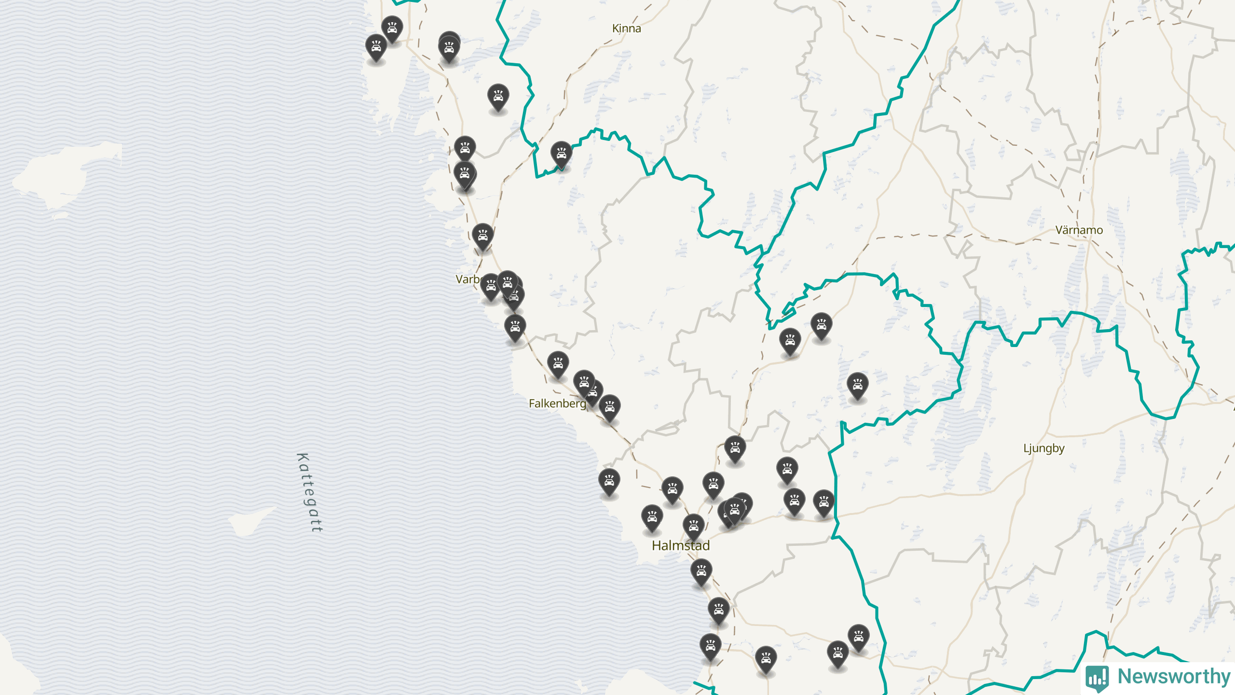Image resolution: width=1235 pixels, height=695 pixels.
Task: Select the car marker directly right of Falkenberg label
Action: [x=609, y=409]
